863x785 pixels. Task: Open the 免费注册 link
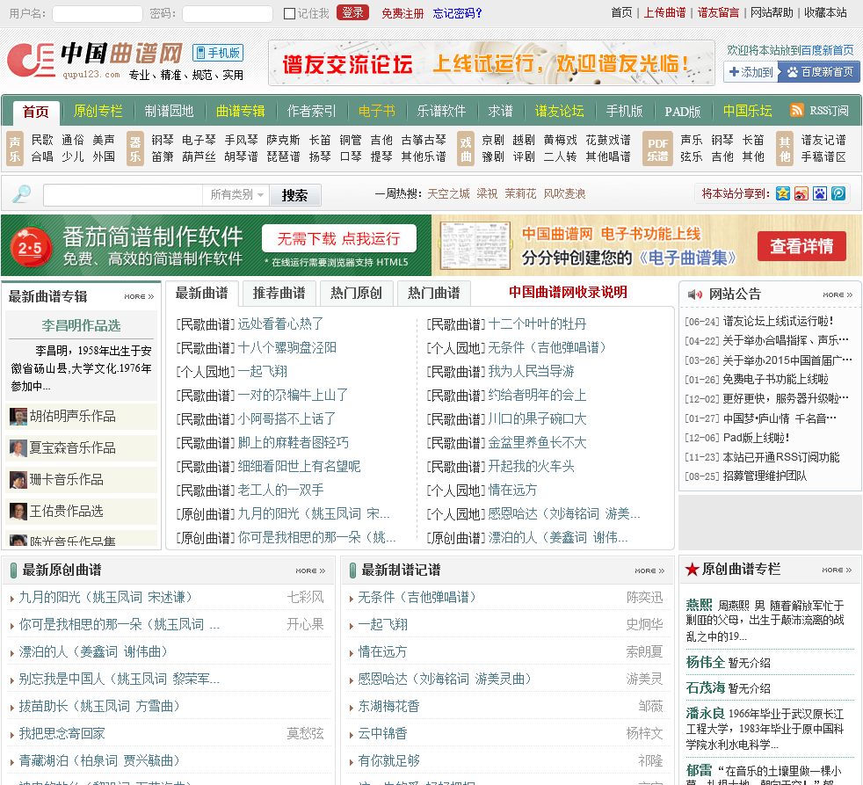tap(402, 13)
